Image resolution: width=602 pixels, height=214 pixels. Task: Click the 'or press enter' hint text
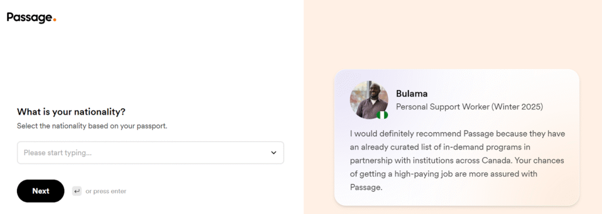coord(106,191)
